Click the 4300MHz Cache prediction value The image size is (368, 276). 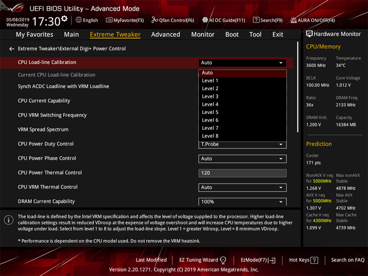322,221
